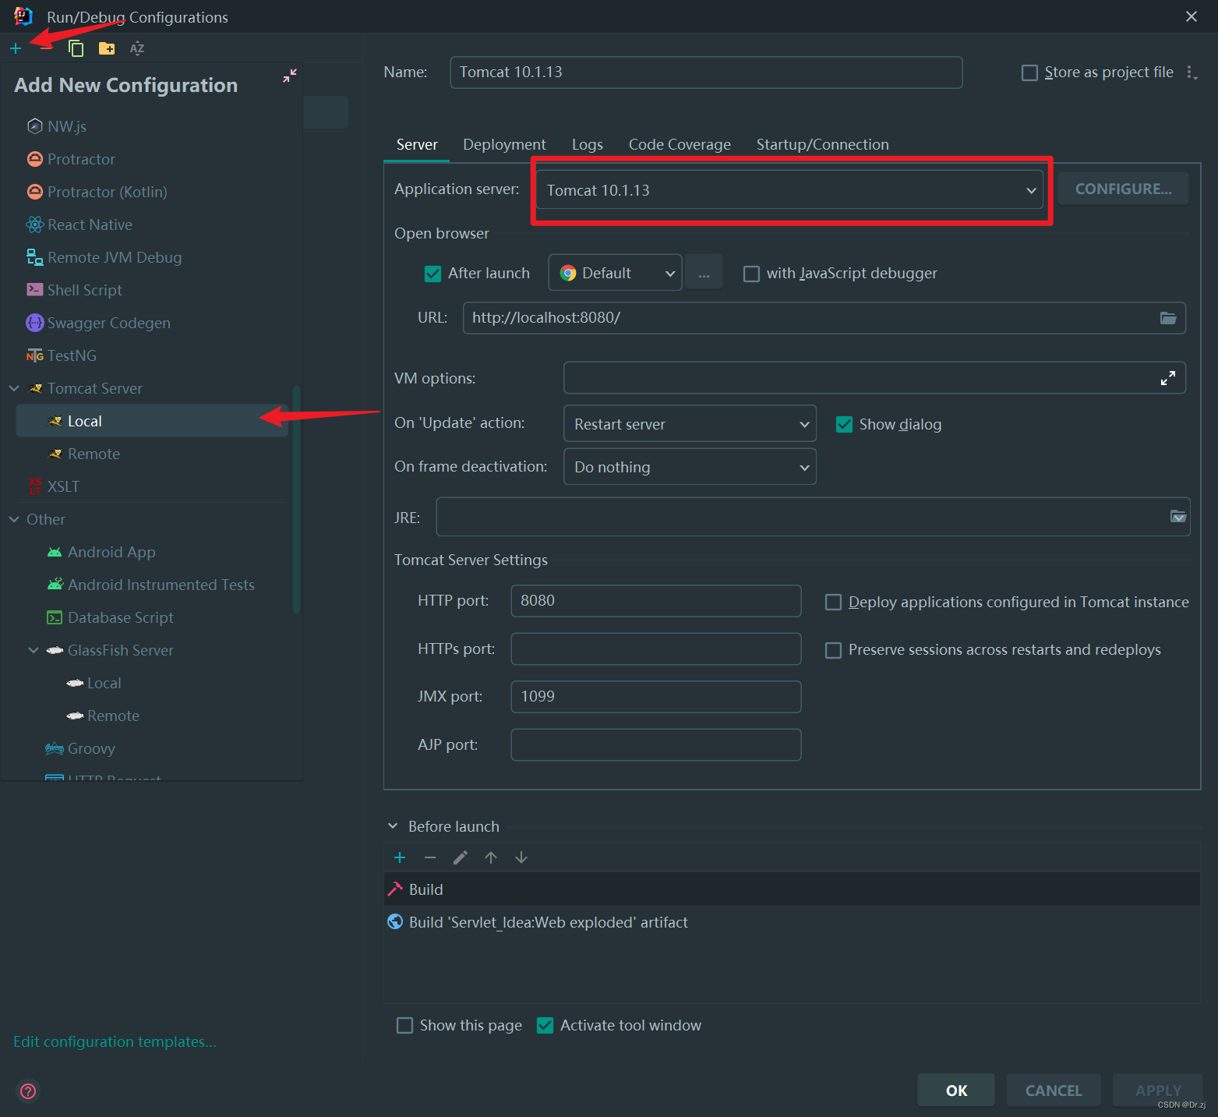The image size is (1218, 1117).
Task: Collapse the Tomcat Server tree node
Action: tap(14, 388)
